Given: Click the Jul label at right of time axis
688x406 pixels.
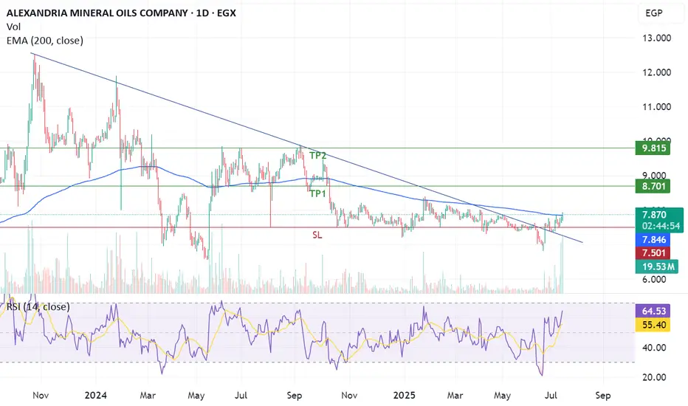Looking at the screenshot, I should click(551, 395).
